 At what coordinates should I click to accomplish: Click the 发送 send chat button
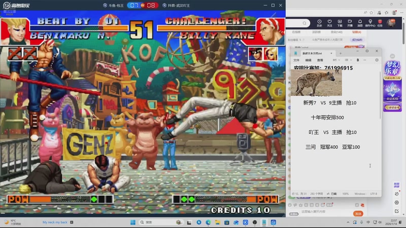pos(358,214)
